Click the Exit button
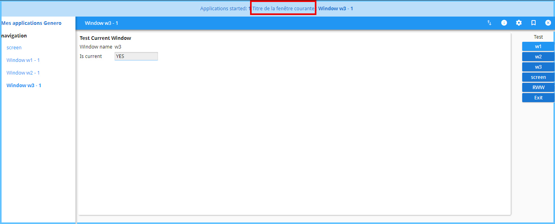This screenshot has width=555, height=224. [x=538, y=98]
